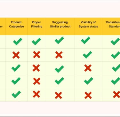
Task: Click red cross under Proper Filtering, last row
Action: tap(36, 94)
